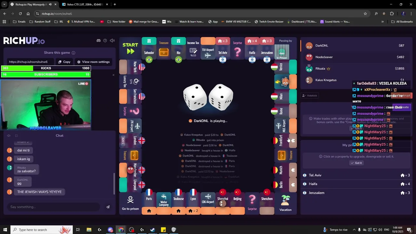416x234 pixels.
Task: Open the Discord icon beside the RichUp logo
Action: pos(98,41)
